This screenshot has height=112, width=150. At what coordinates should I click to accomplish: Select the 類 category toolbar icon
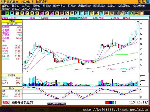(x=57, y=13)
